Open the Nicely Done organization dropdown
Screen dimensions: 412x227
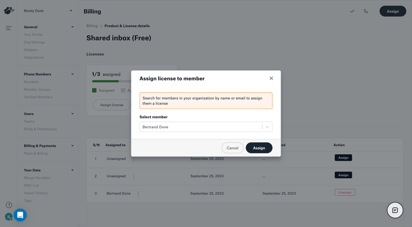pyautogui.click(x=48, y=11)
